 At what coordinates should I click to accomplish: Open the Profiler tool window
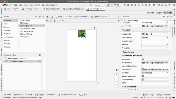(51, 95)
